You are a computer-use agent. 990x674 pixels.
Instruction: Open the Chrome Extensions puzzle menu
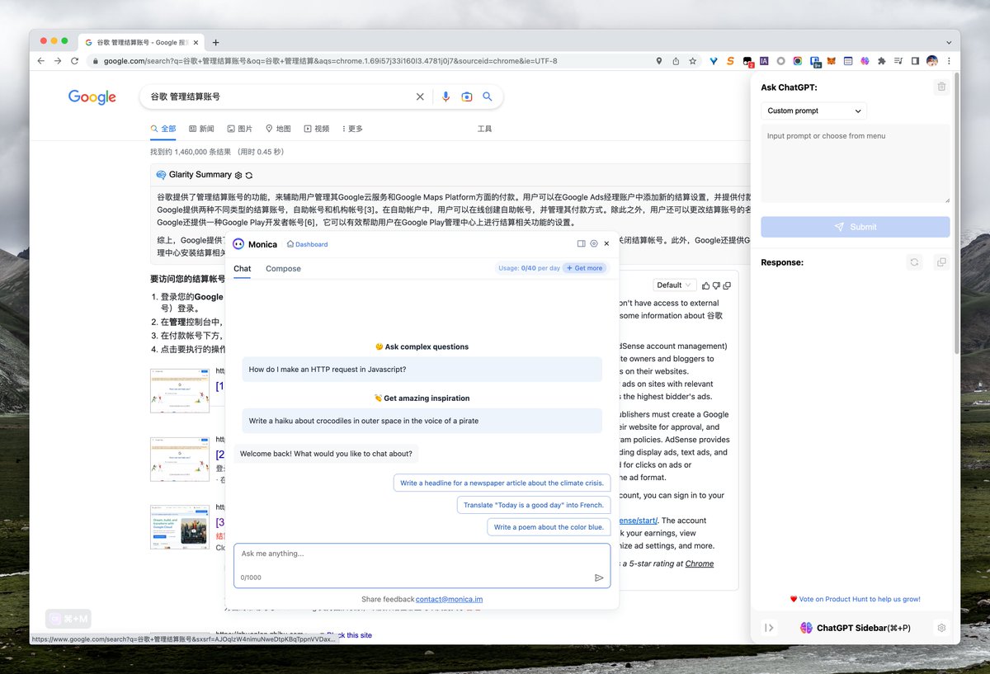882,61
